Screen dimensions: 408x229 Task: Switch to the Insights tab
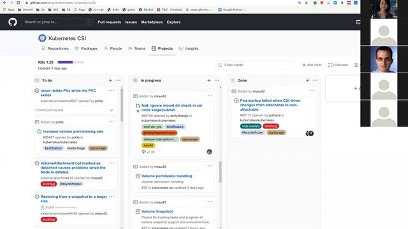tap(189, 48)
